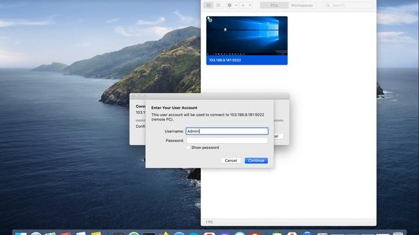Open the gear settings icon in toolbar
419x235 pixels.
coord(230,5)
